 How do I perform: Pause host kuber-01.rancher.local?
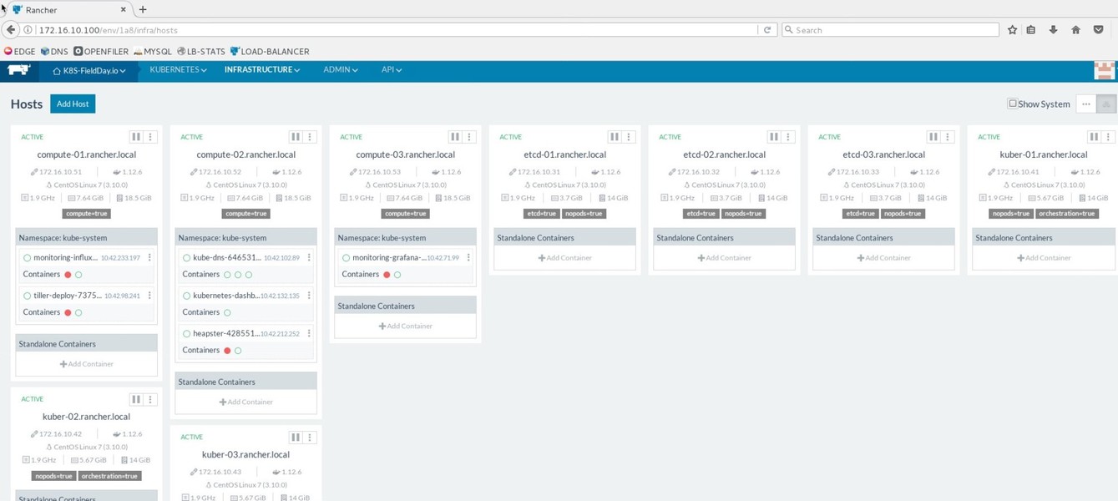click(x=1094, y=137)
